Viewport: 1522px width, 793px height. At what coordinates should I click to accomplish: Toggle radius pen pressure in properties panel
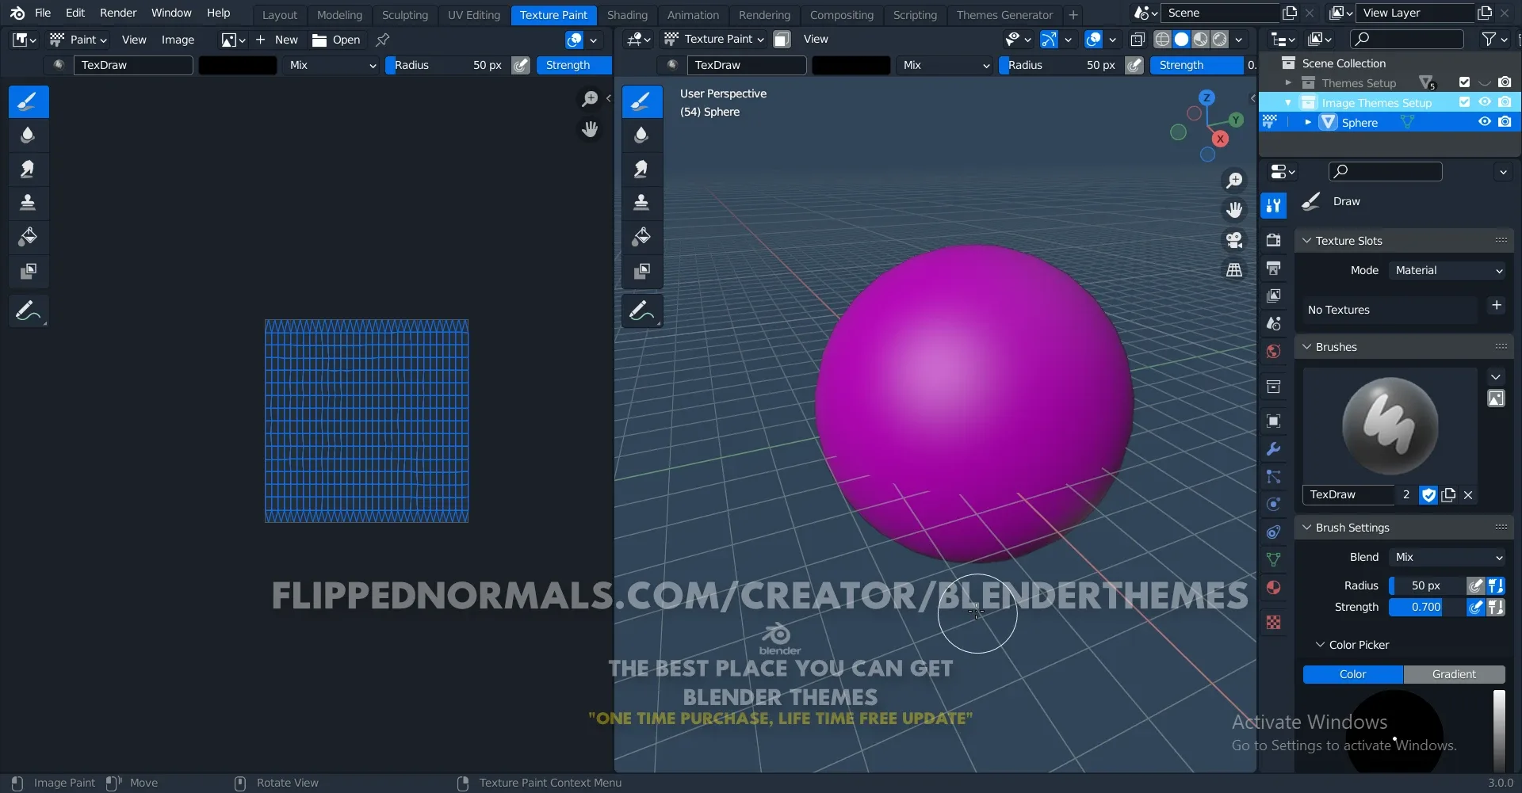click(x=1475, y=585)
